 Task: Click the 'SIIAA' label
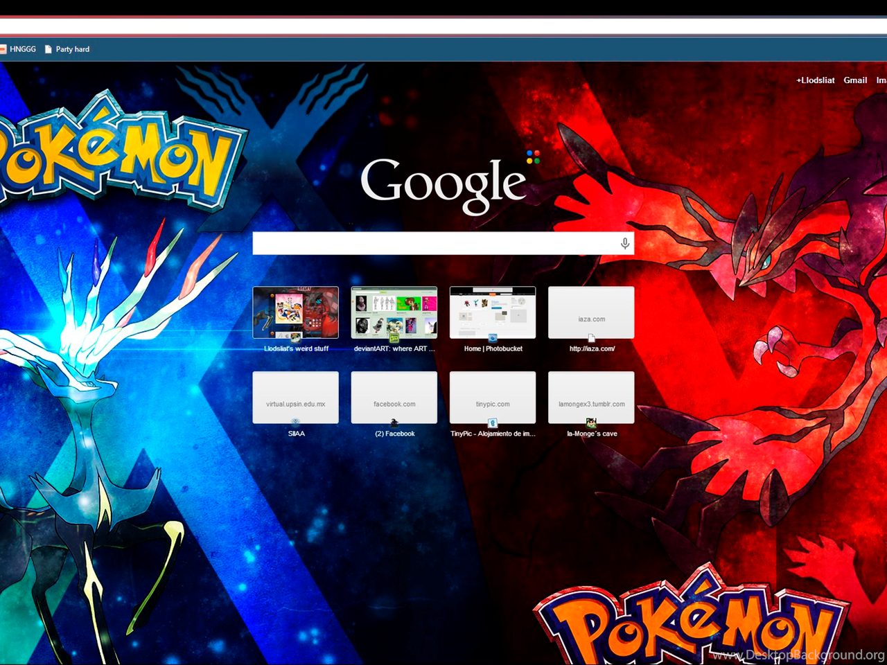click(297, 434)
